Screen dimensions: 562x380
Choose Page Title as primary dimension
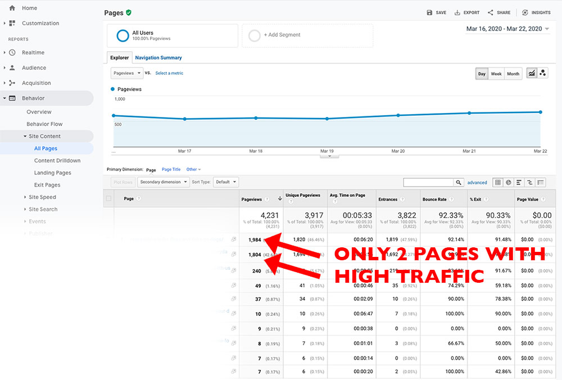tap(171, 169)
